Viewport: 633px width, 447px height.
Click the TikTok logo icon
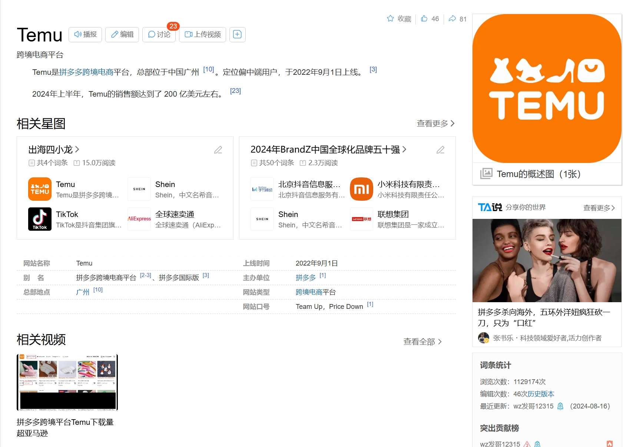[x=40, y=219]
